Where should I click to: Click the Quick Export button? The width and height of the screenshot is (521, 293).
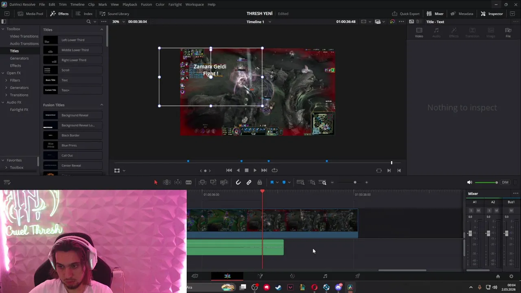(405, 13)
